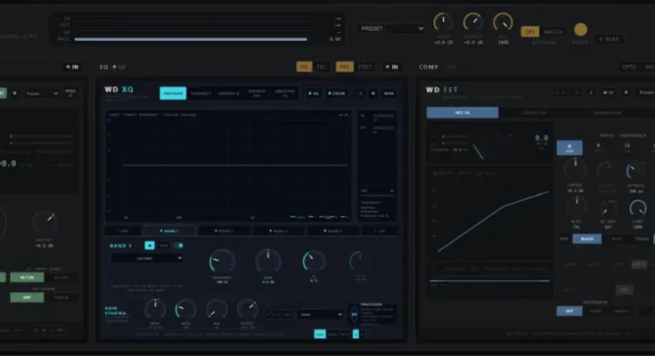Select the TEC EQ mode button

tap(321, 67)
